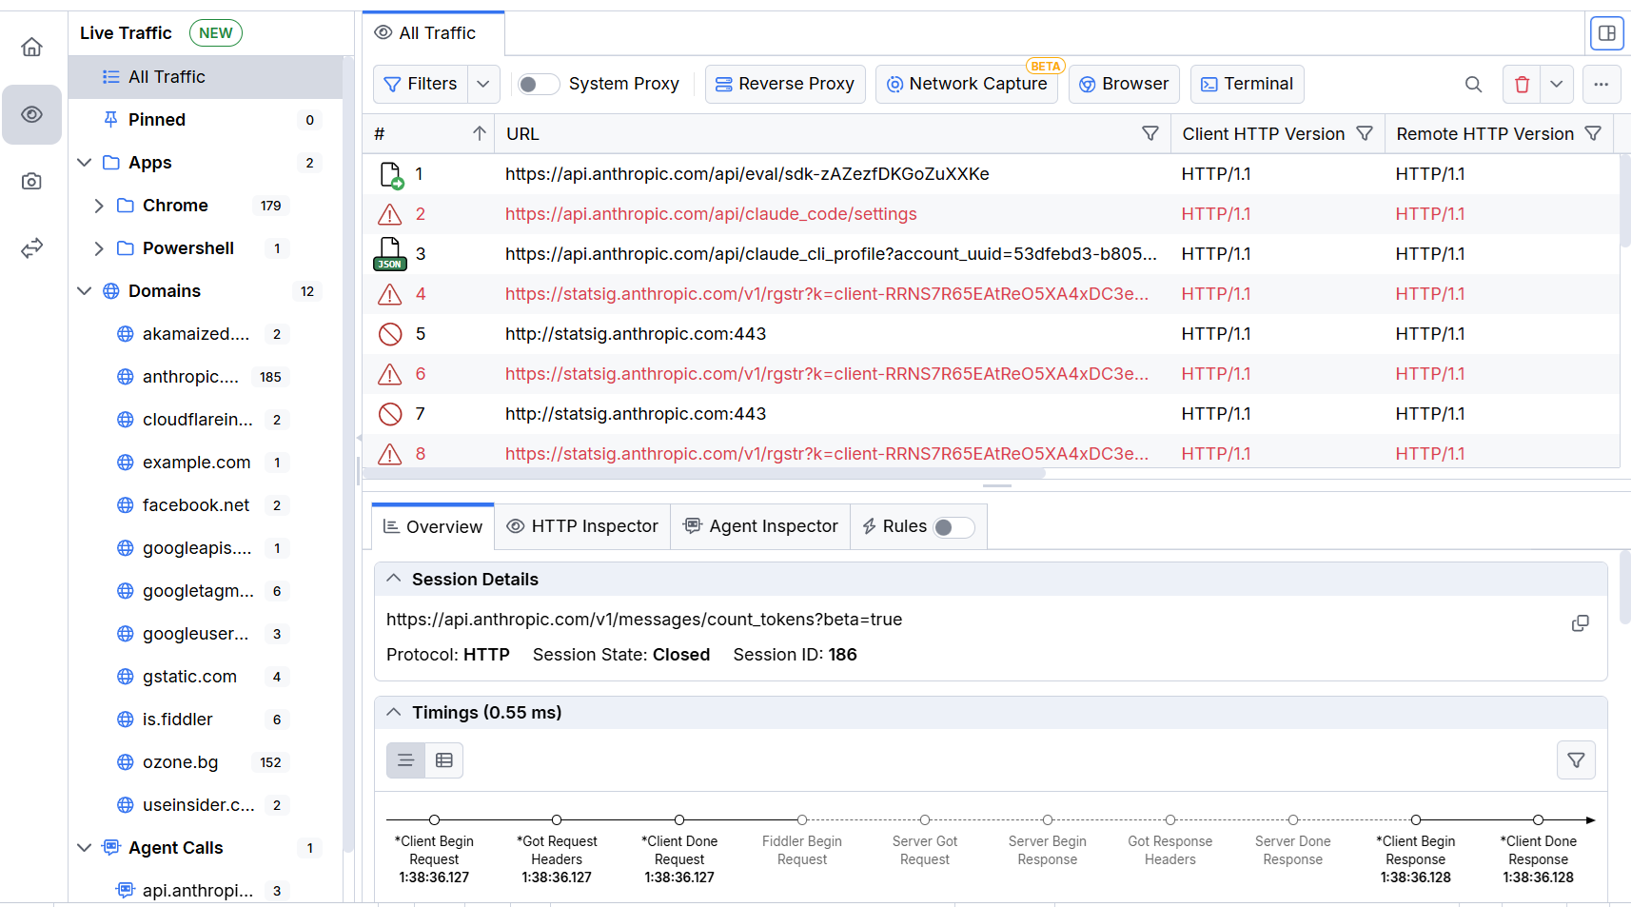
Task: Open the Compose requests arrows icon in sidebar
Action: tap(31, 248)
